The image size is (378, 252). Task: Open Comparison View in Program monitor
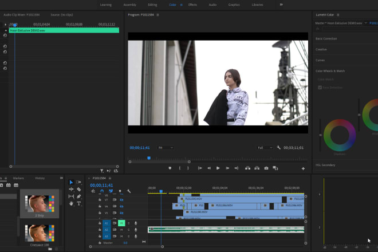pyautogui.click(x=275, y=168)
